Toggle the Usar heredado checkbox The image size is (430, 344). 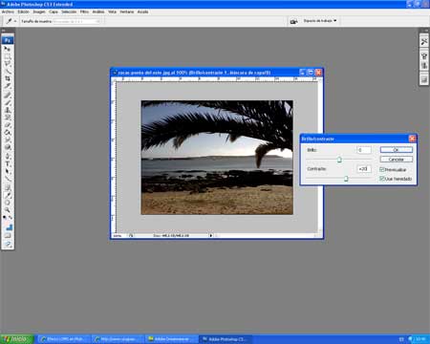pyautogui.click(x=382, y=179)
